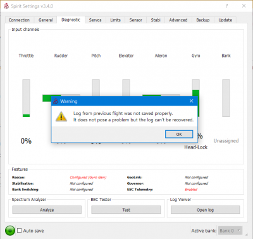Toggle the Auto save checkbox
The image size is (253, 239).
point(20,230)
